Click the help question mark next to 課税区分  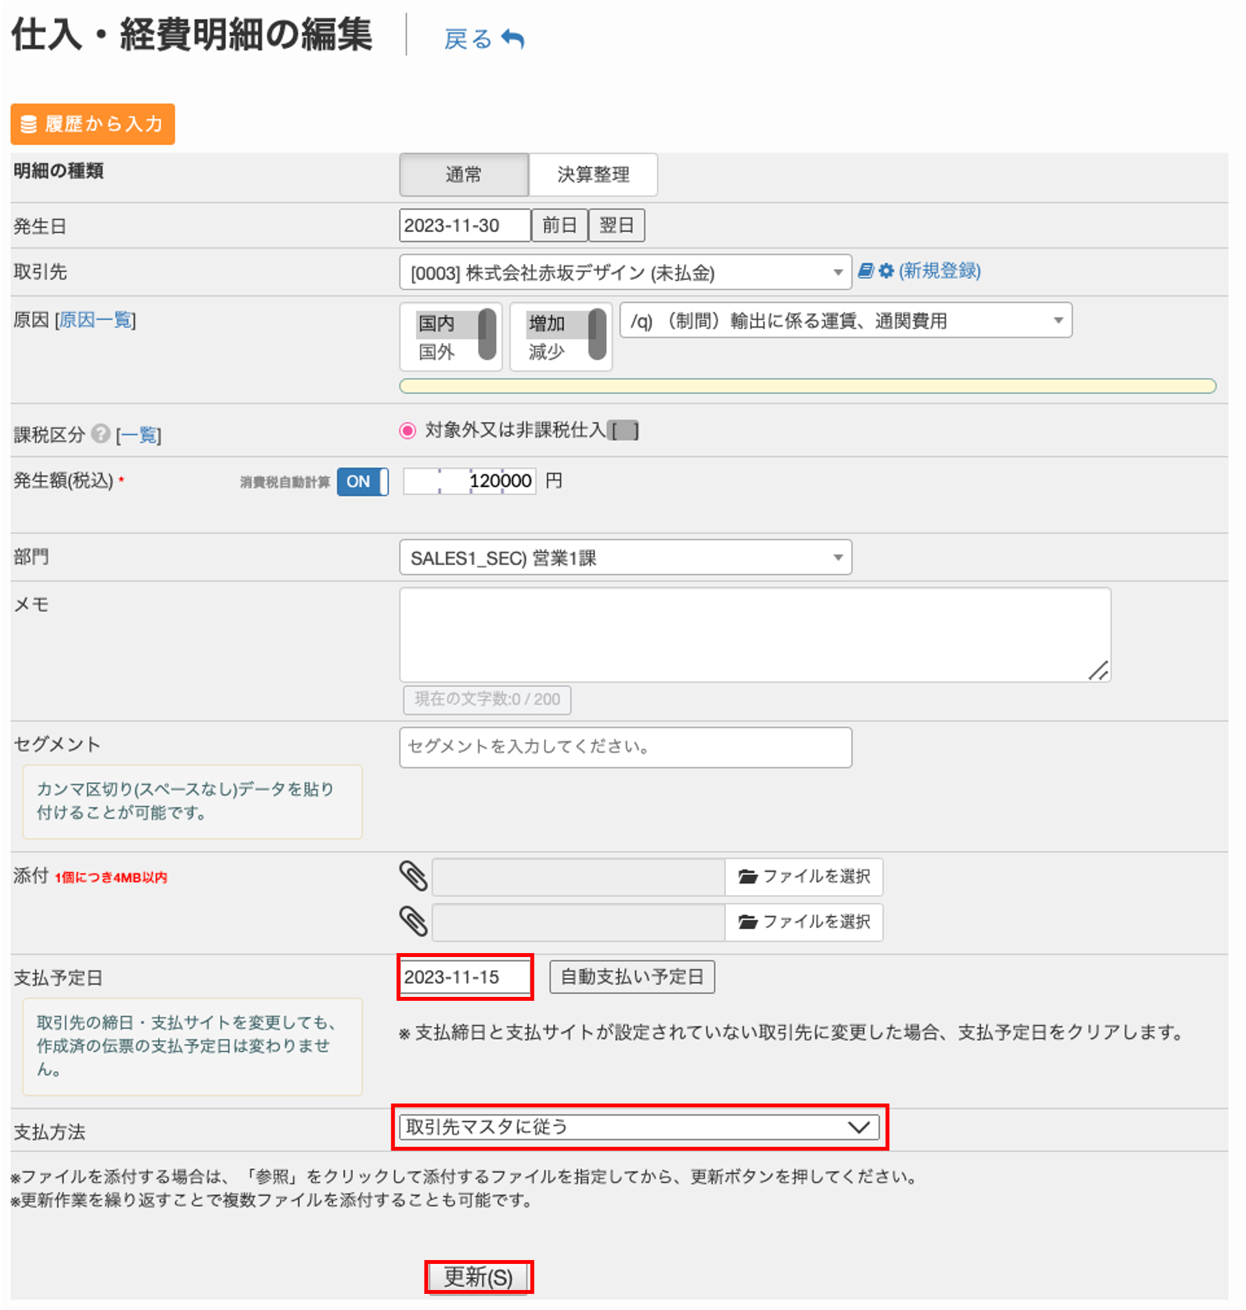coord(100,434)
